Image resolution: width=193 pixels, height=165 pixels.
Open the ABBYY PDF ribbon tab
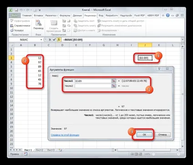point(153,15)
